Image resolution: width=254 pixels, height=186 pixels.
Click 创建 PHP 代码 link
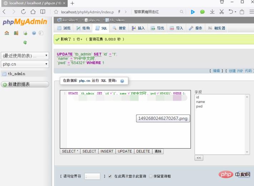pos(240,71)
